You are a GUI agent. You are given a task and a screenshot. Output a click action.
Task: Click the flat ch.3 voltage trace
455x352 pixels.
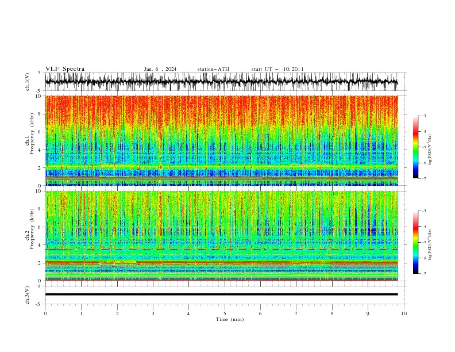tap(221, 294)
